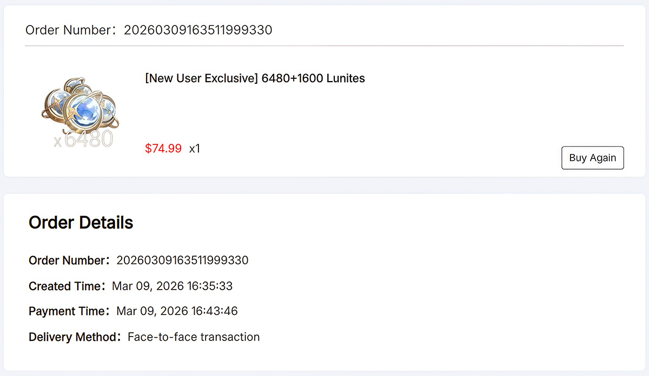649x376 pixels.
Task: Select the order number value under Order Details
Action: tap(182, 260)
